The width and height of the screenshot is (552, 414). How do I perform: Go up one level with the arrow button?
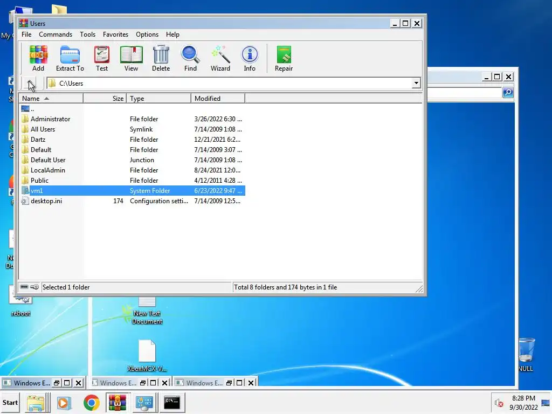31,84
